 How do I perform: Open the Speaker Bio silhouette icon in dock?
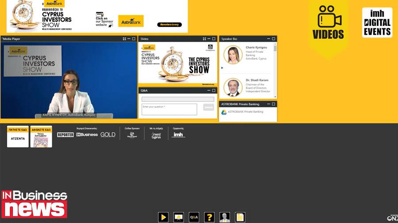(x=225, y=217)
